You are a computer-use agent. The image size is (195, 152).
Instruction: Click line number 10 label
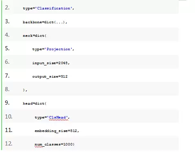(9, 116)
